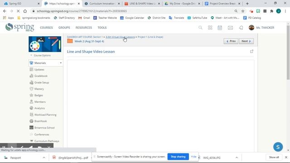Open the extensions puzzle piece icon

[x=272, y=11]
